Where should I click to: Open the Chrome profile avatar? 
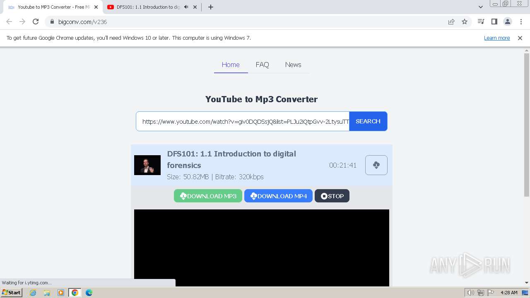point(507,22)
